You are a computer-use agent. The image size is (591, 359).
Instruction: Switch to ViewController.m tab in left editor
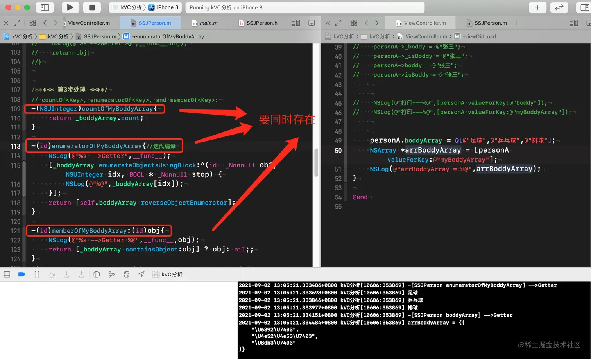(x=89, y=23)
